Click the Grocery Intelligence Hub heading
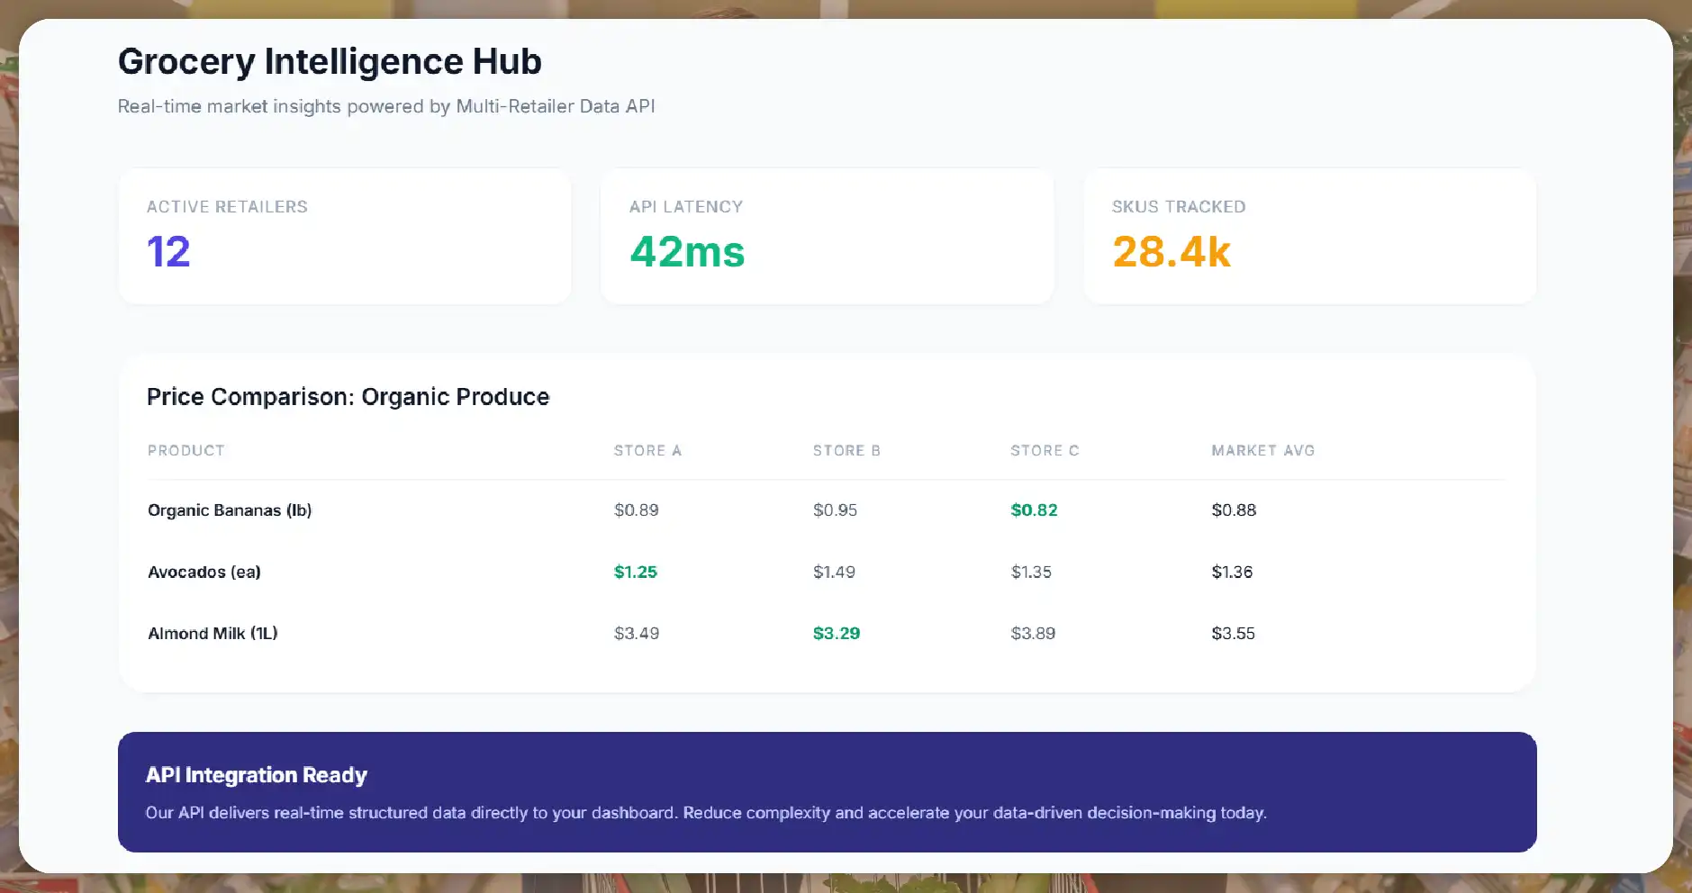1692x893 pixels. click(x=330, y=62)
